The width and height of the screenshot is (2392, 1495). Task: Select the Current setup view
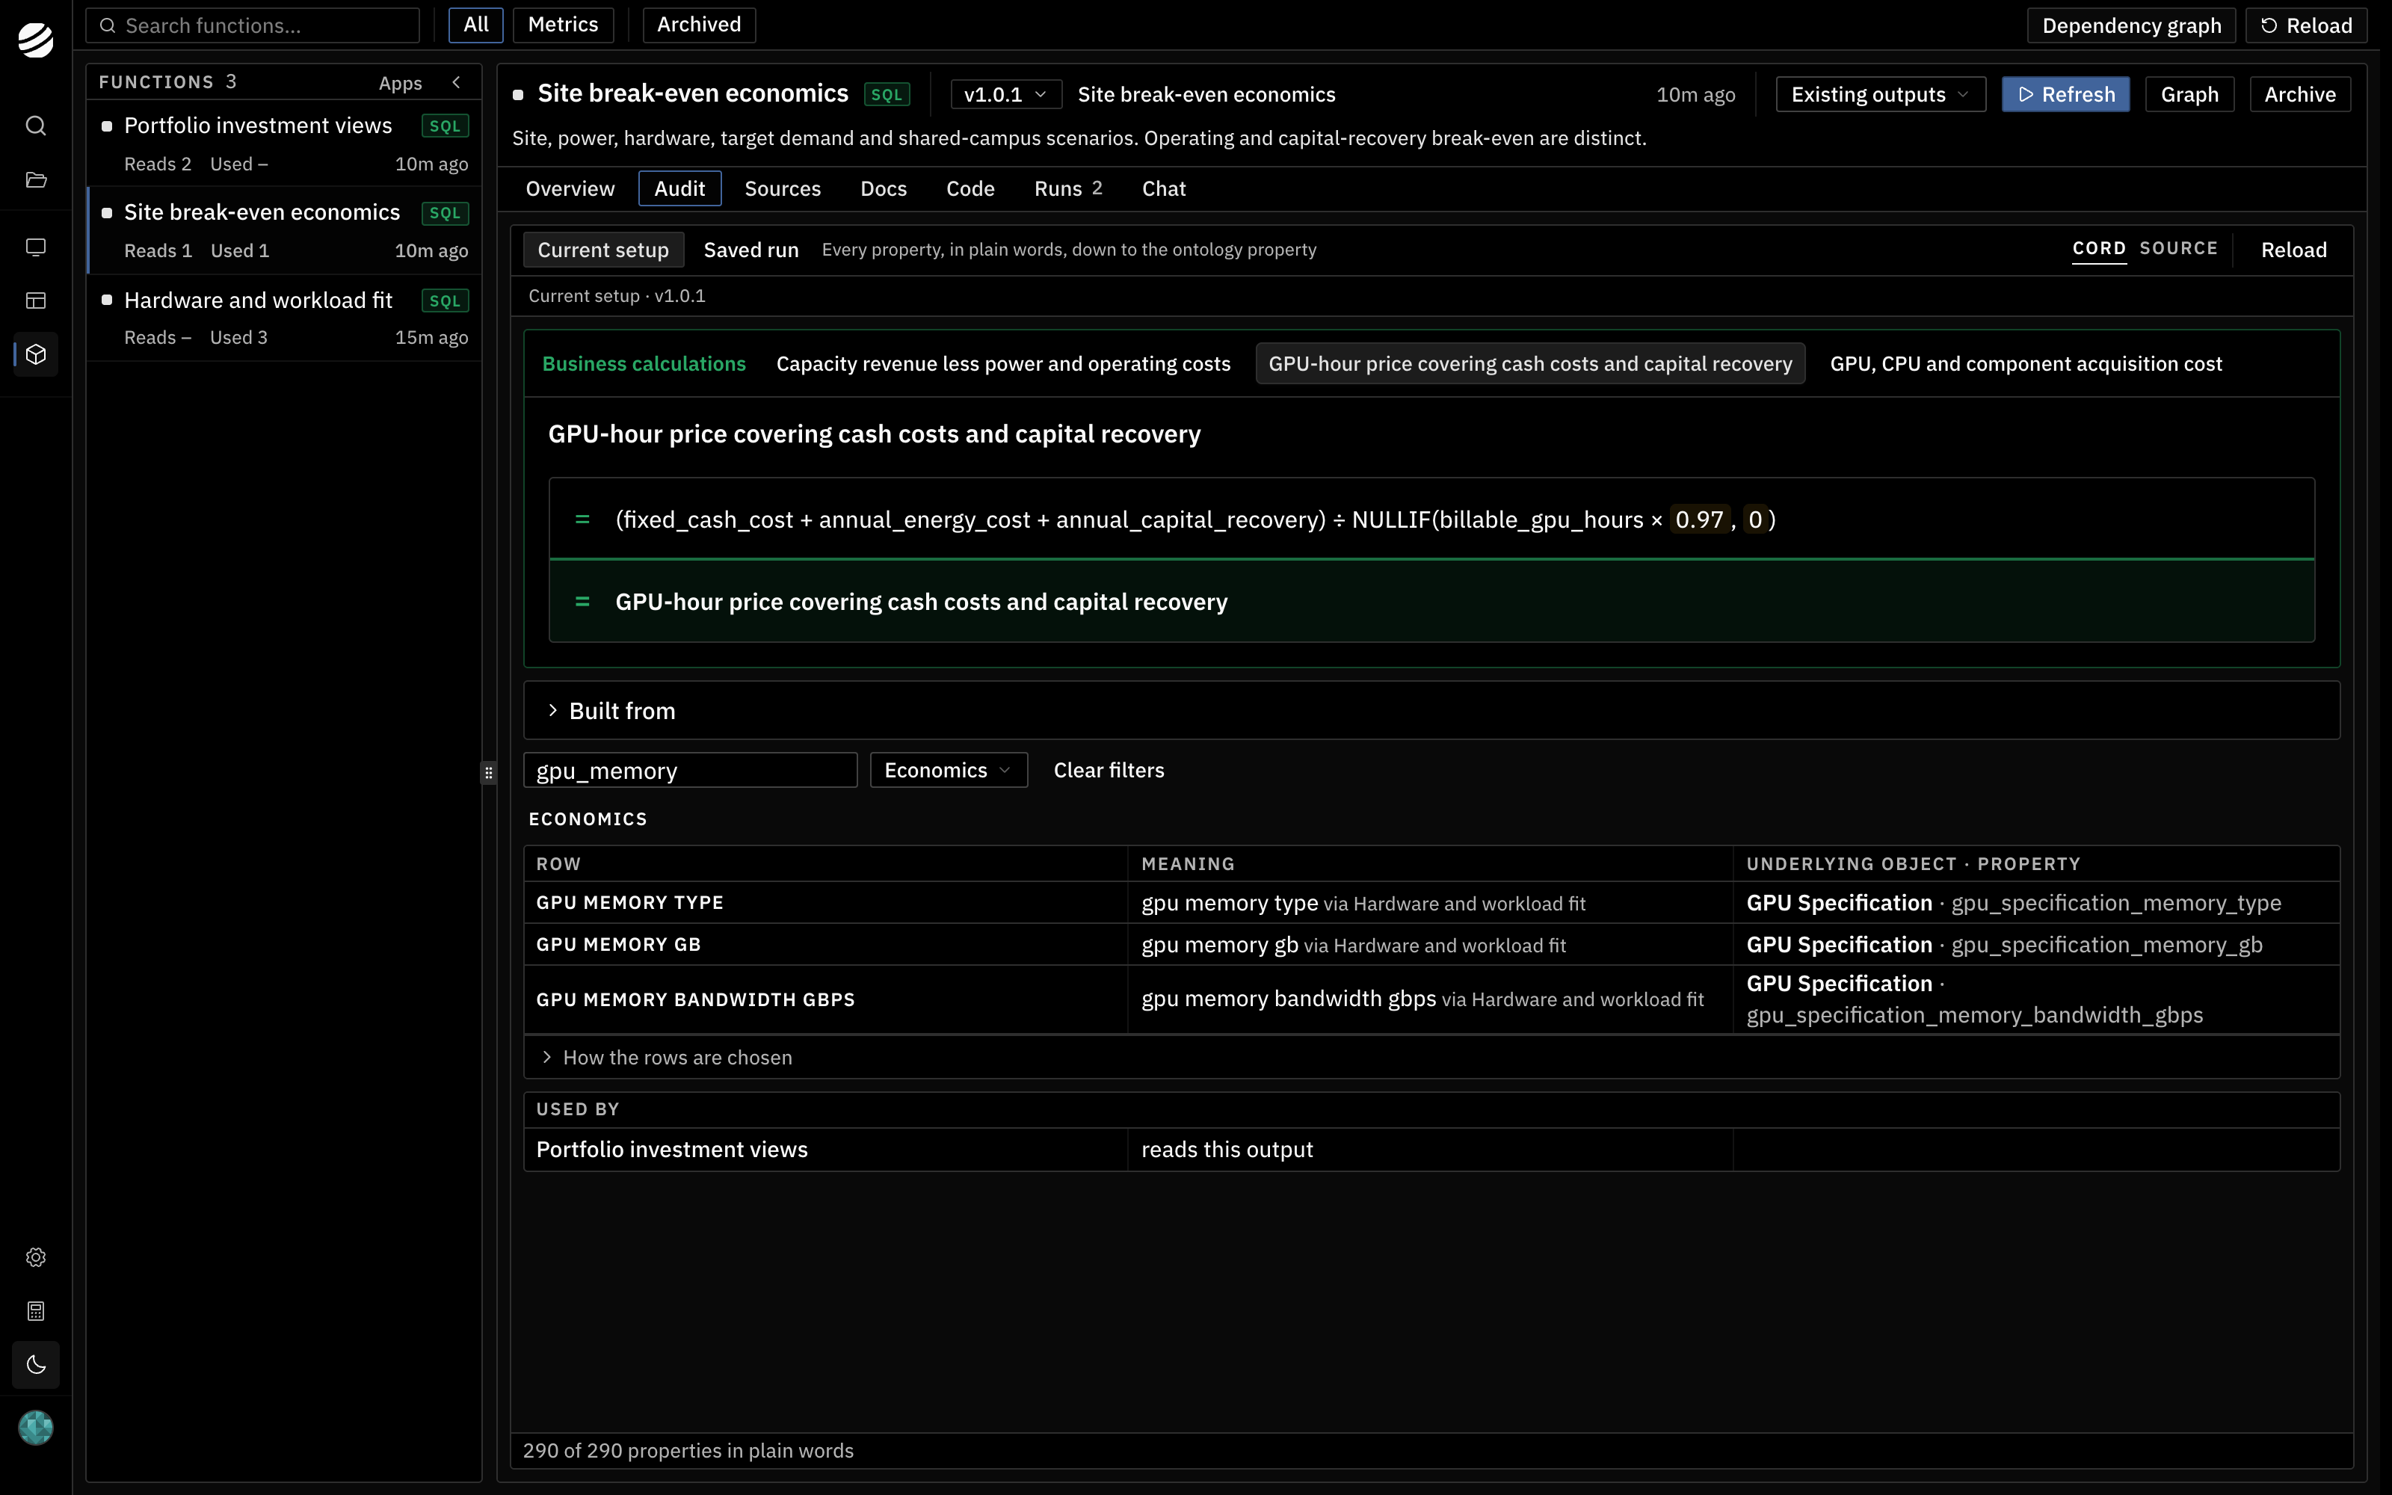(603, 250)
